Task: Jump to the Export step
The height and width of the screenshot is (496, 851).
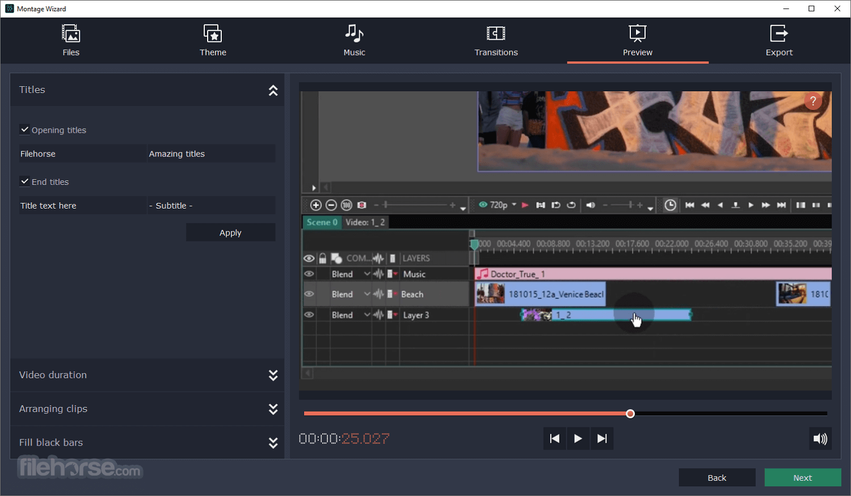Action: coord(779,40)
